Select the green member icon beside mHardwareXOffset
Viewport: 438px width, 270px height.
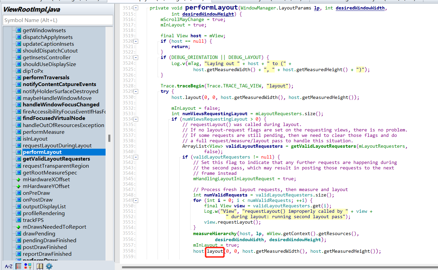pyautogui.click(x=18, y=180)
